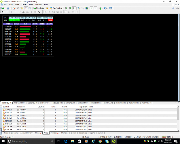Select the Text (A) drawing tool

31,12
